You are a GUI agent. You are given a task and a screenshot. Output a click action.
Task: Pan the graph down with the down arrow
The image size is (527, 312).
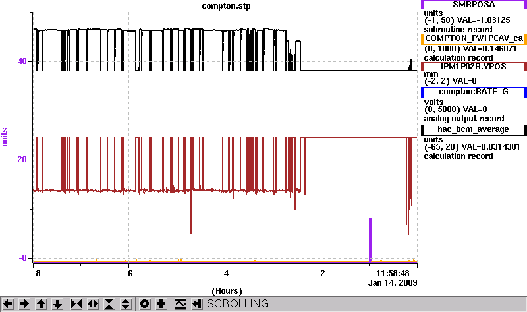pyautogui.click(x=57, y=304)
